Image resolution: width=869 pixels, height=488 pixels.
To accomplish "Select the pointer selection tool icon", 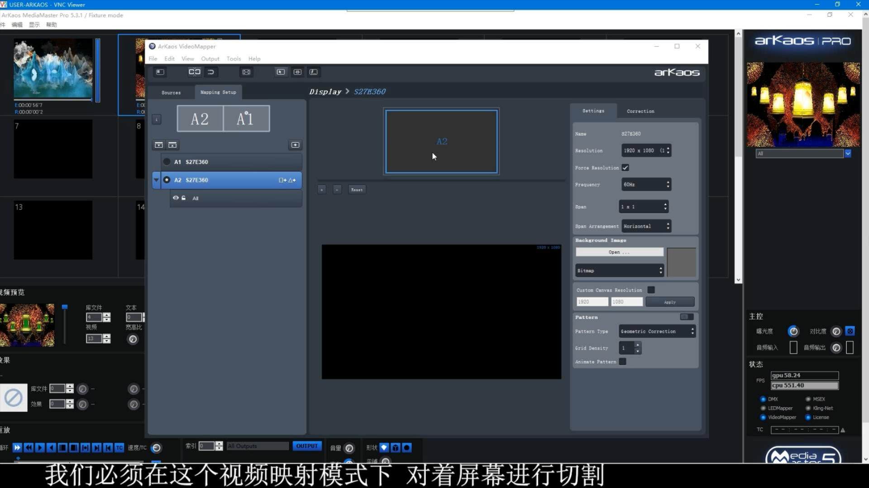I will tap(281, 72).
